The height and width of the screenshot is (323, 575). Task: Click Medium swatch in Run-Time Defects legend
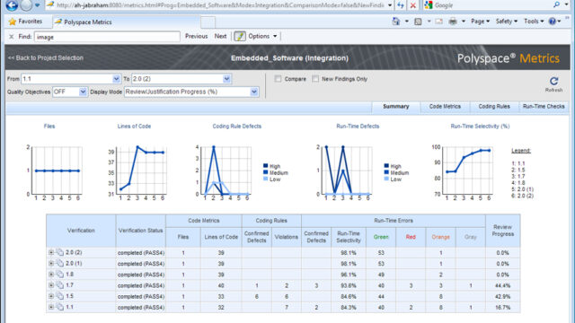click(x=386, y=172)
